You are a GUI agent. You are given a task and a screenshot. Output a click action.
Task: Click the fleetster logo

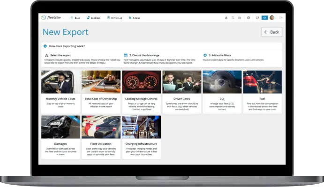[51, 17]
